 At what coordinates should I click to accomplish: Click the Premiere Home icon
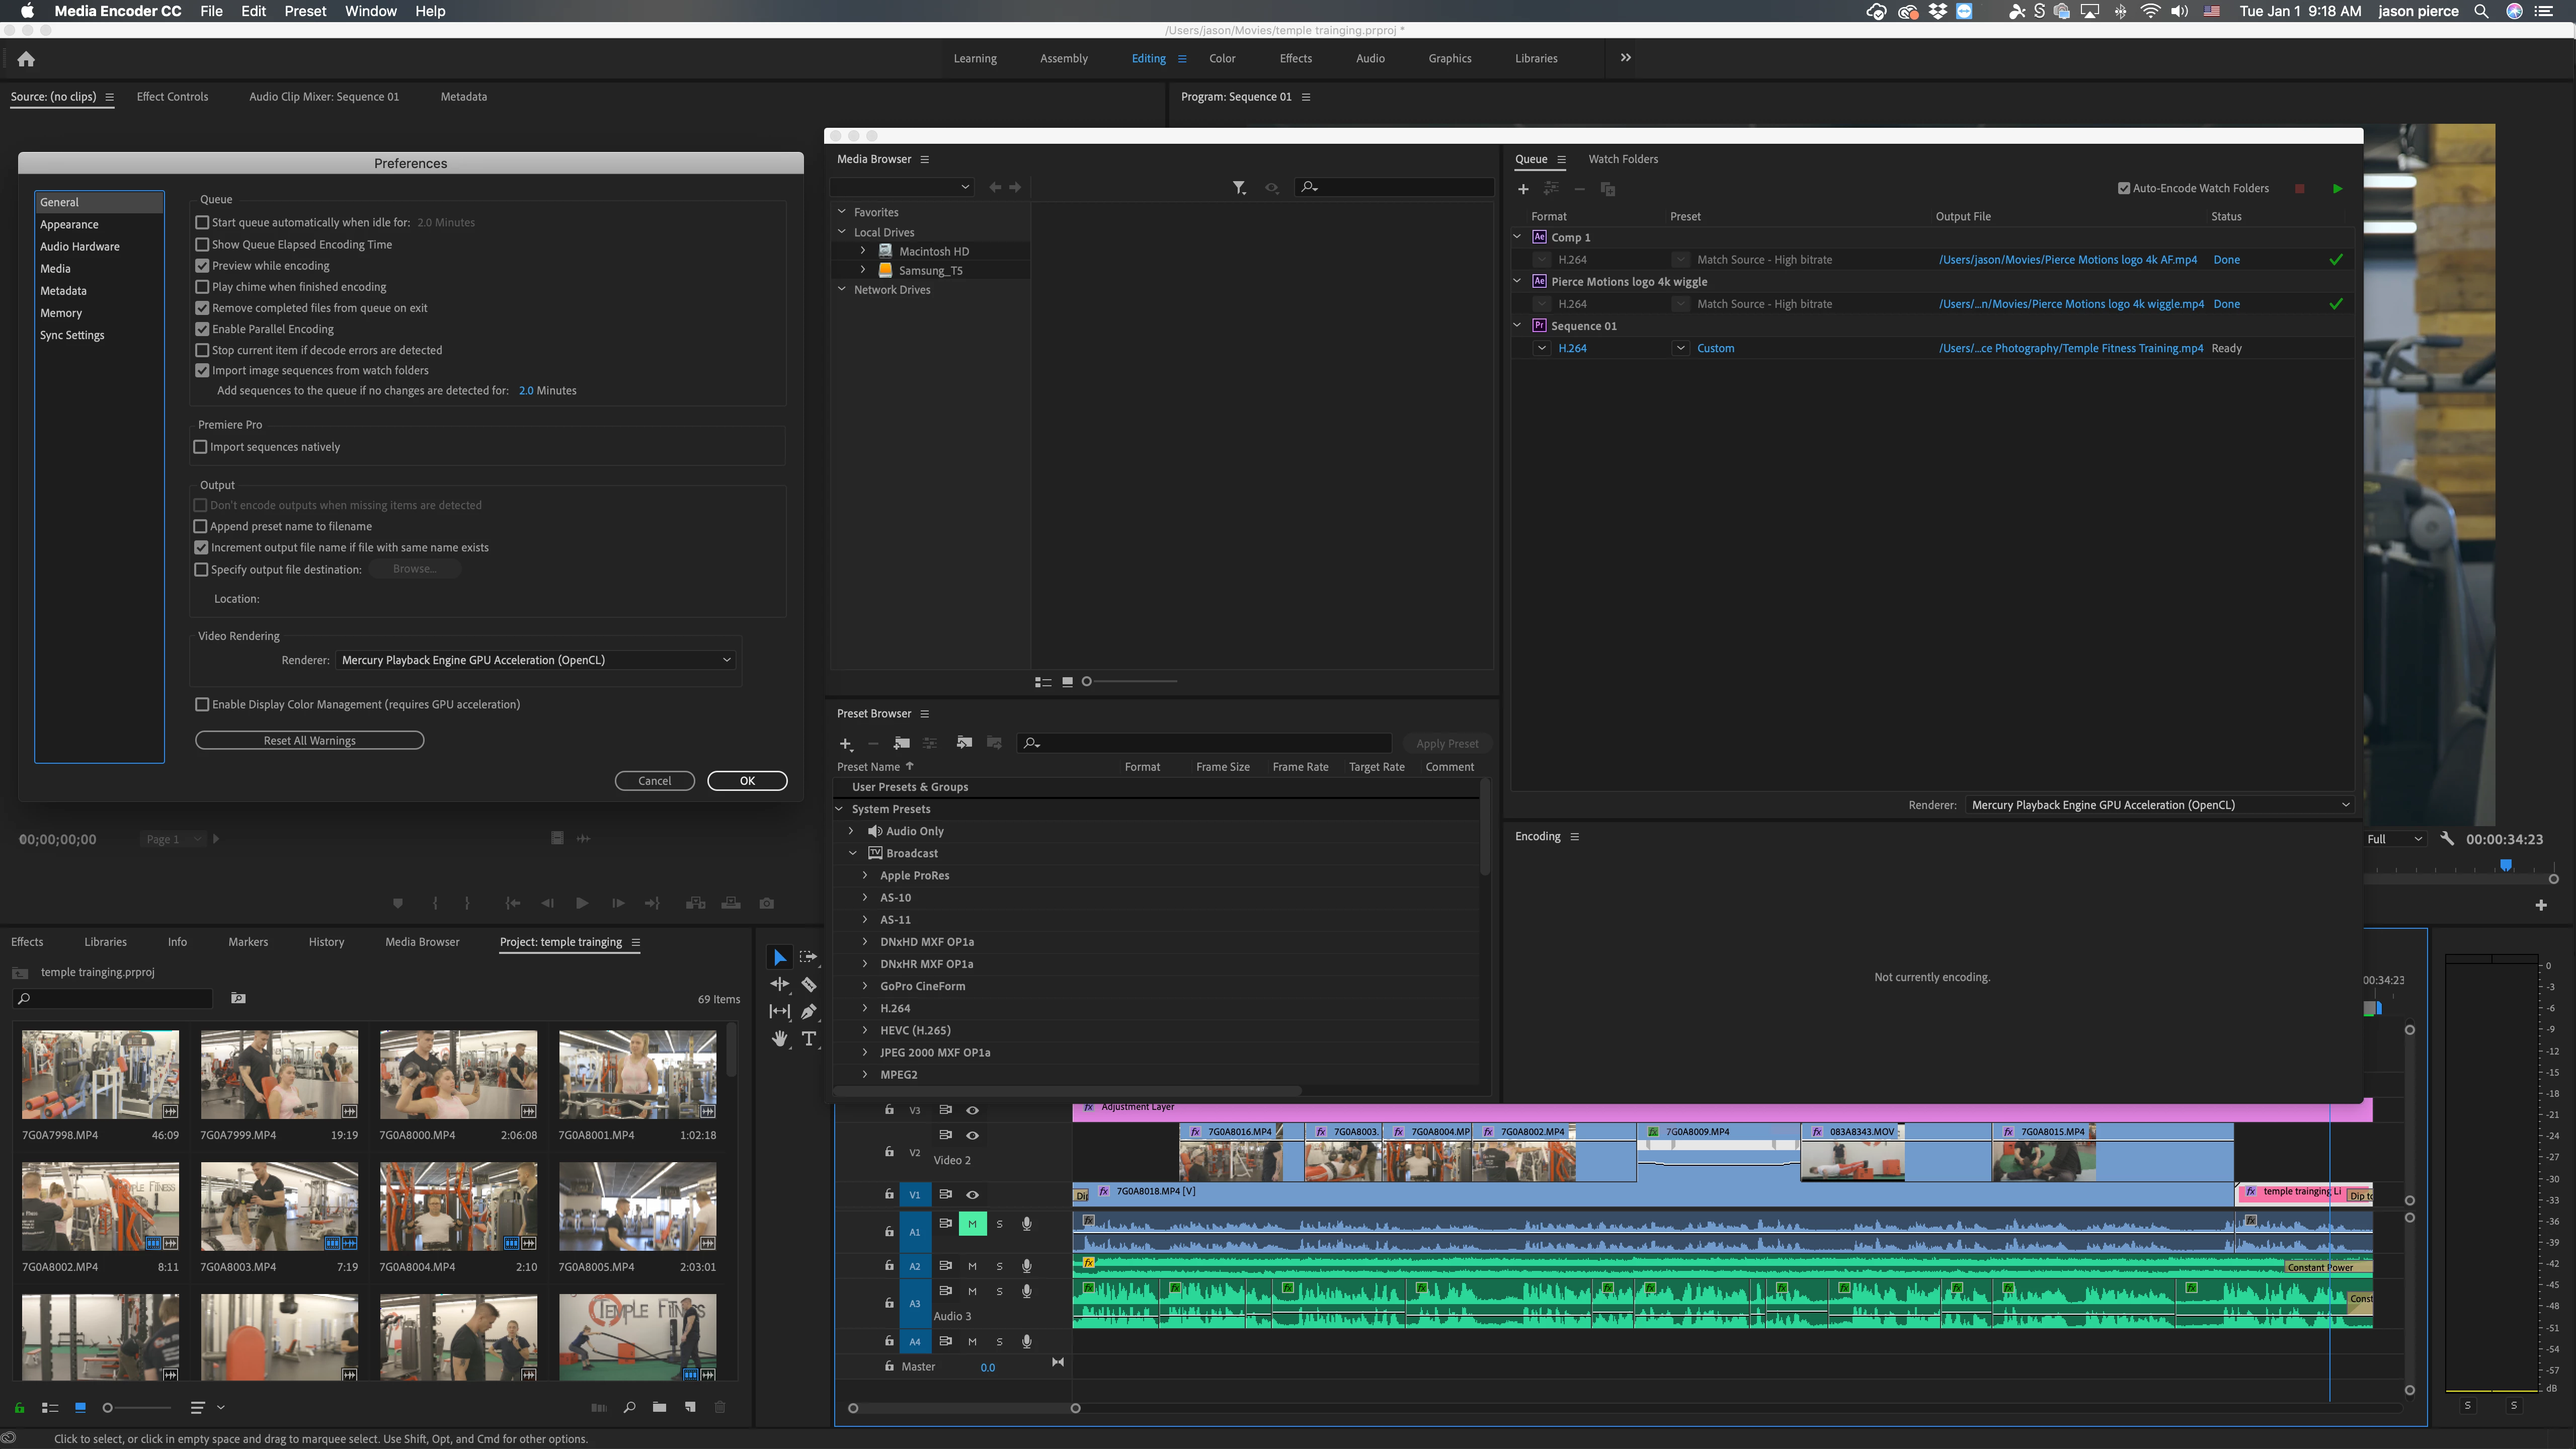point(26,59)
